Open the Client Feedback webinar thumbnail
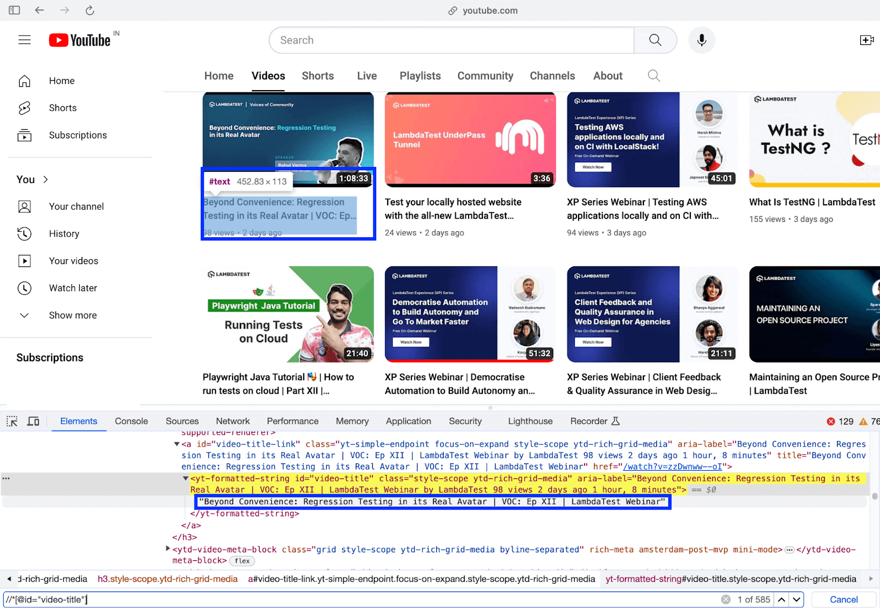880x609 pixels. (652, 314)
